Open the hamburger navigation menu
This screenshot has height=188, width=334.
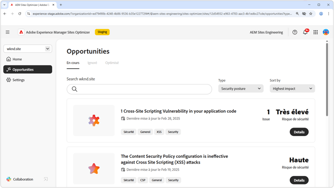[8, 32]
